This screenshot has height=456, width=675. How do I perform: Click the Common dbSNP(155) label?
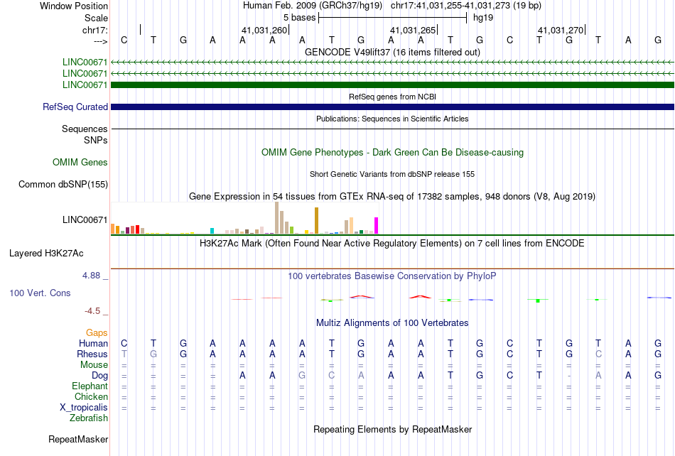pos(63,184)
